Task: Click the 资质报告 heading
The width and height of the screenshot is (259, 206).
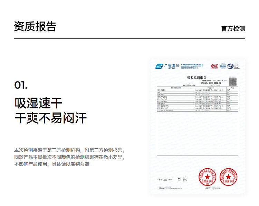Action: [35, 27]
